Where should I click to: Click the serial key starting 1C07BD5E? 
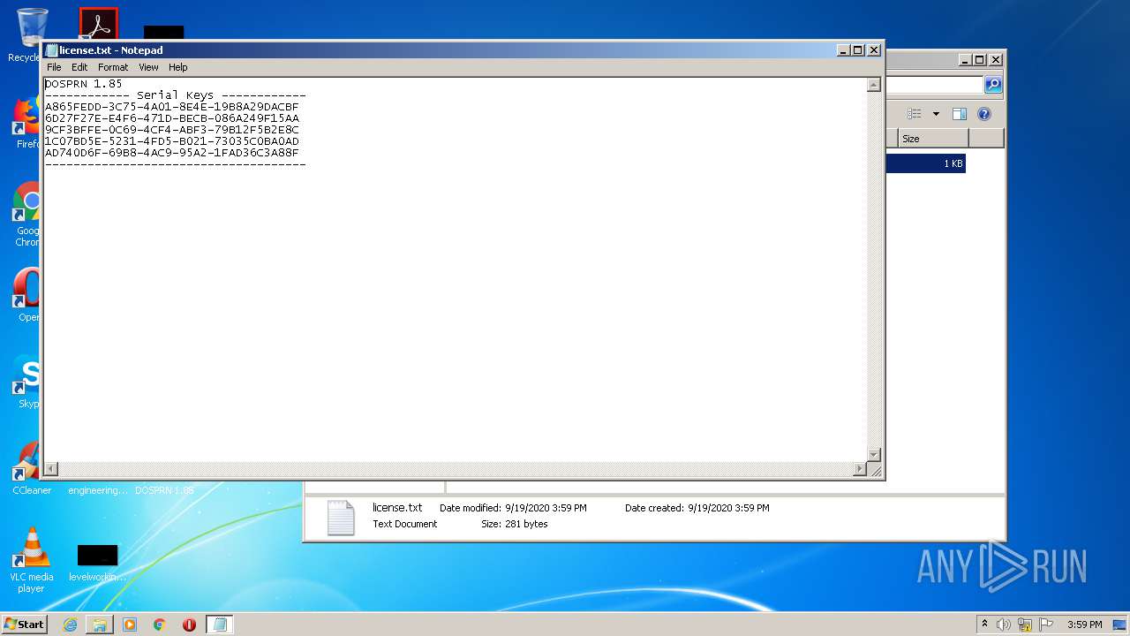(172, 141)
